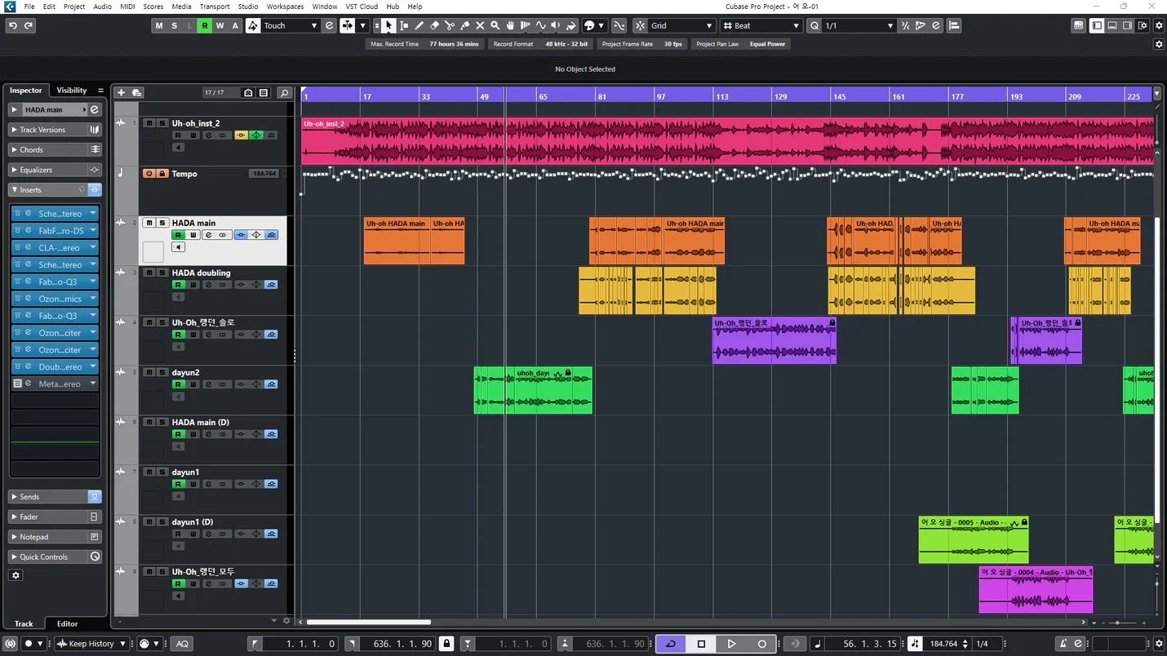Click the transport Record button
Screen dimensions: 1167x656
762,644
